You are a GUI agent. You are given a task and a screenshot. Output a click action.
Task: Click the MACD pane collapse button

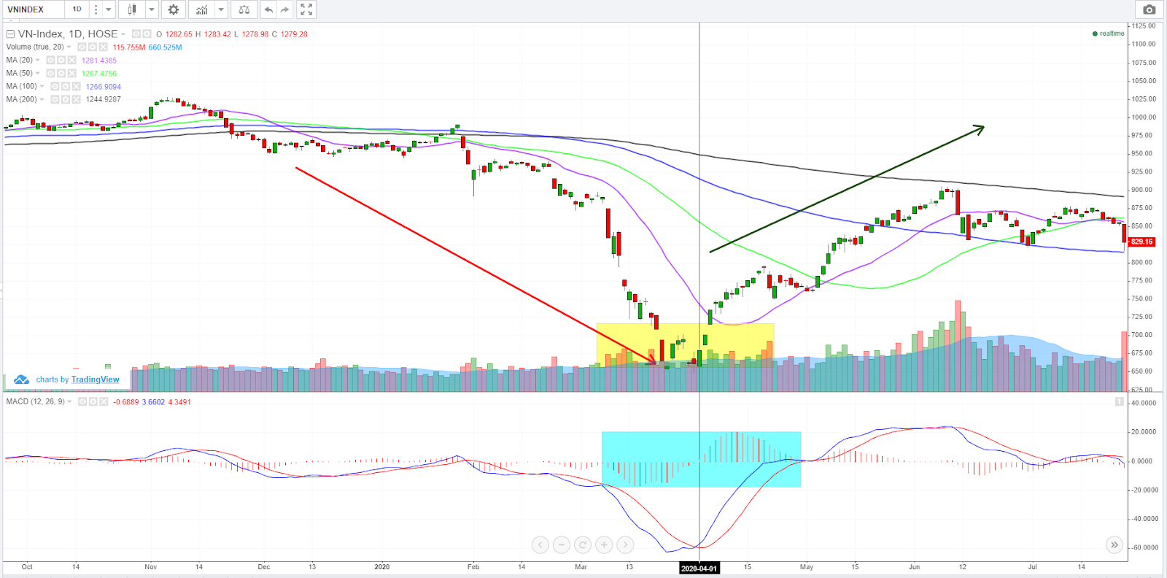click(x=1119, y=401)
